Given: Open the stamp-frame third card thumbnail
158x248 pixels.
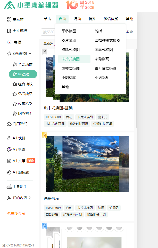Looking at the screenshot, I should click(87, 238).
